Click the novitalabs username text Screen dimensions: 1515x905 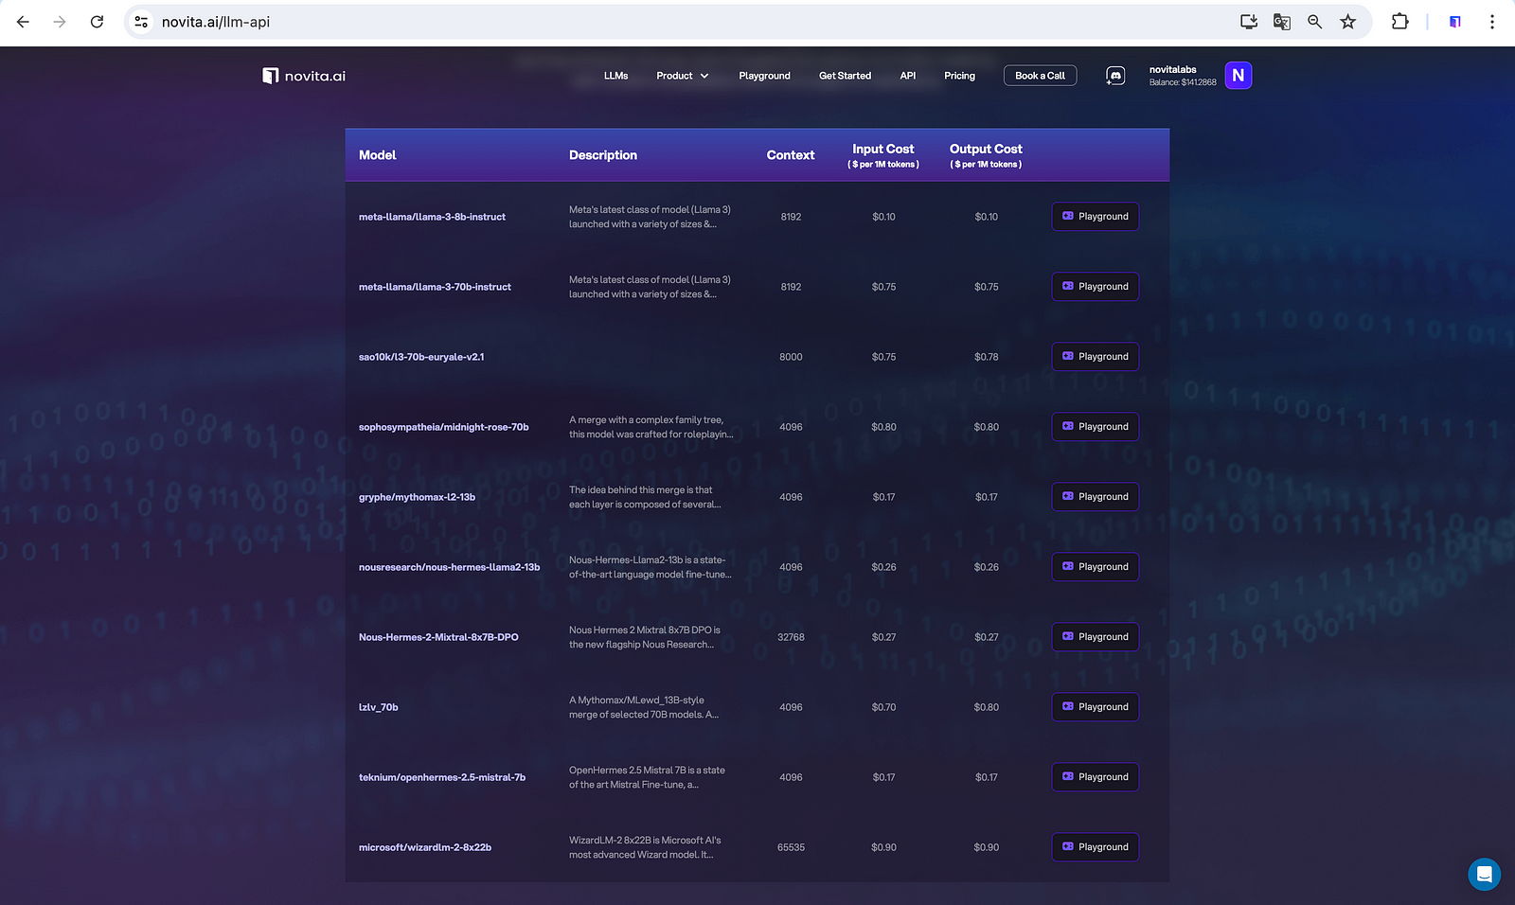1173,69
